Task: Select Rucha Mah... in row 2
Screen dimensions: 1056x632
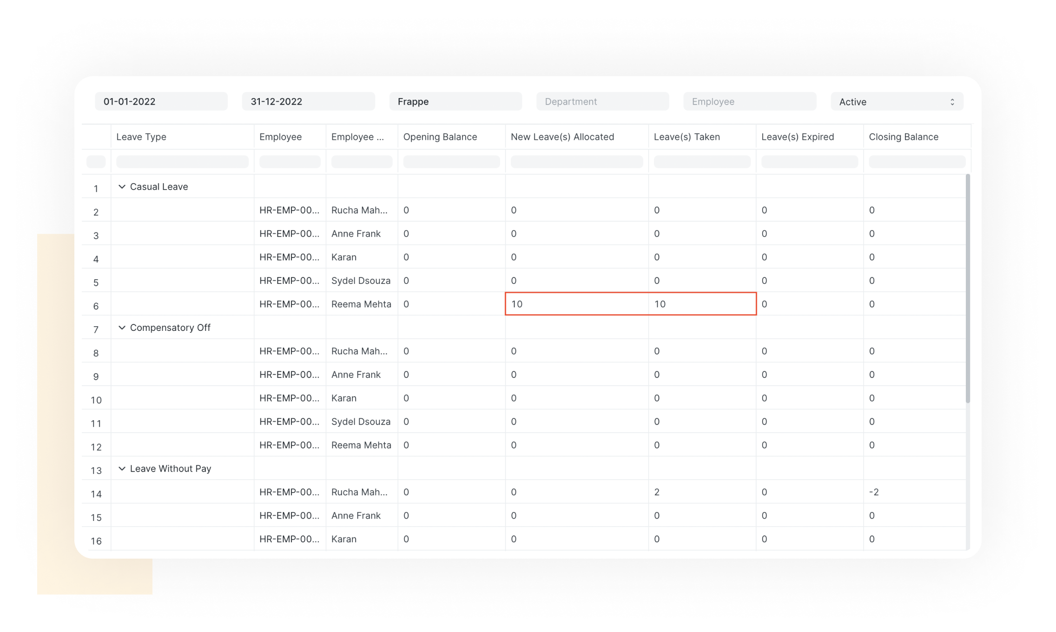Action: pos(362,210)
